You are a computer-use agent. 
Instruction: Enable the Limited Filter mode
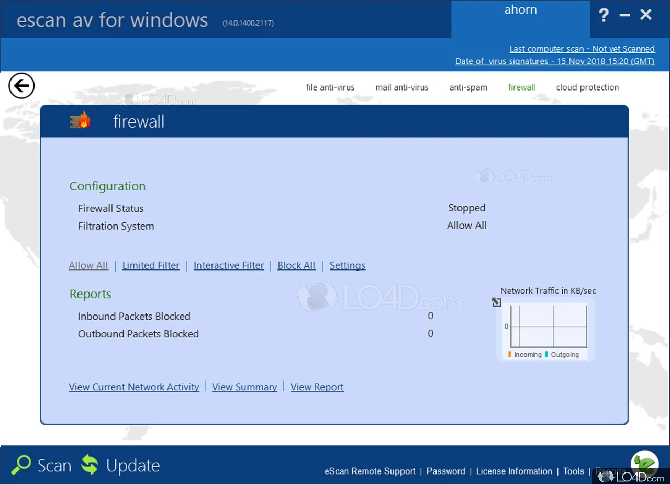point(151,265)
